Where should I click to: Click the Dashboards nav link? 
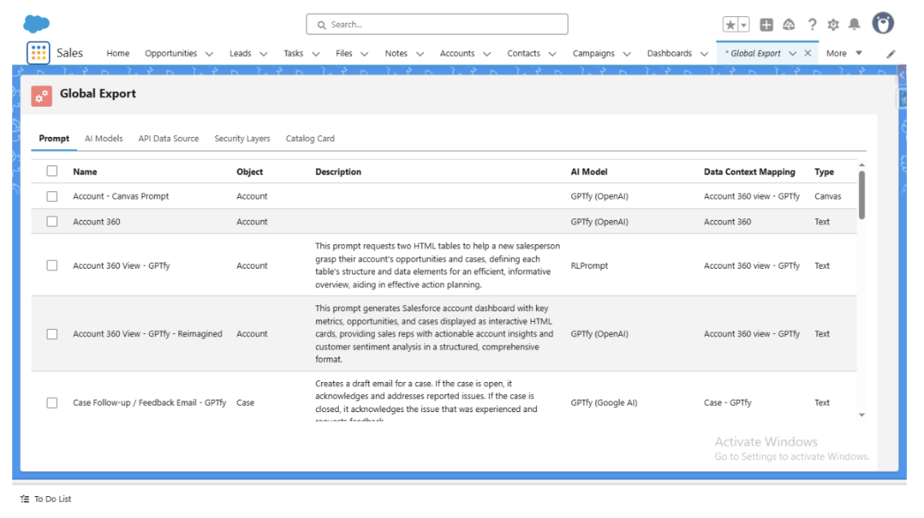click(x=670, y=53)
